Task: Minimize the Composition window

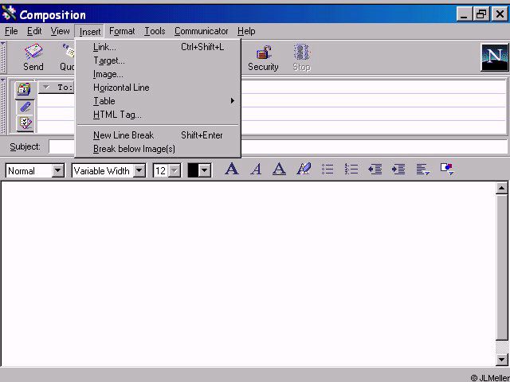Action: pos(465,14)
